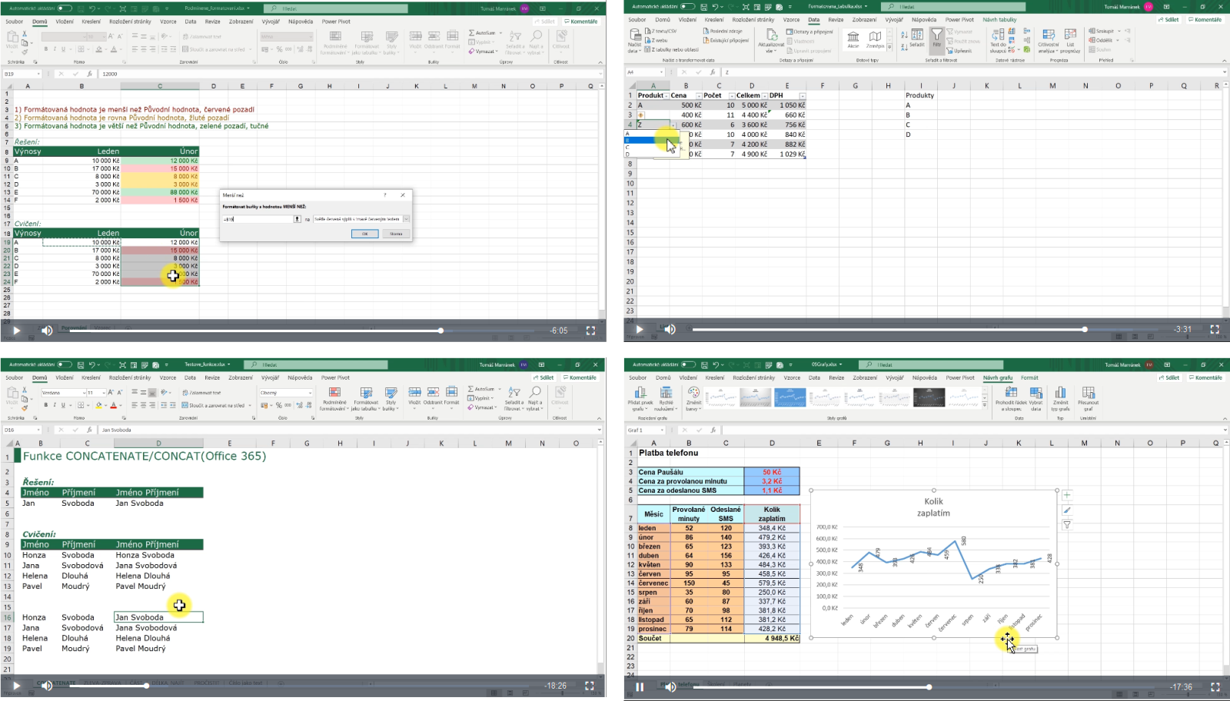1230x701 pixels.
Task: Toggle autosave switch in the top-left Excel window
Action: click(x=65, y=8)
